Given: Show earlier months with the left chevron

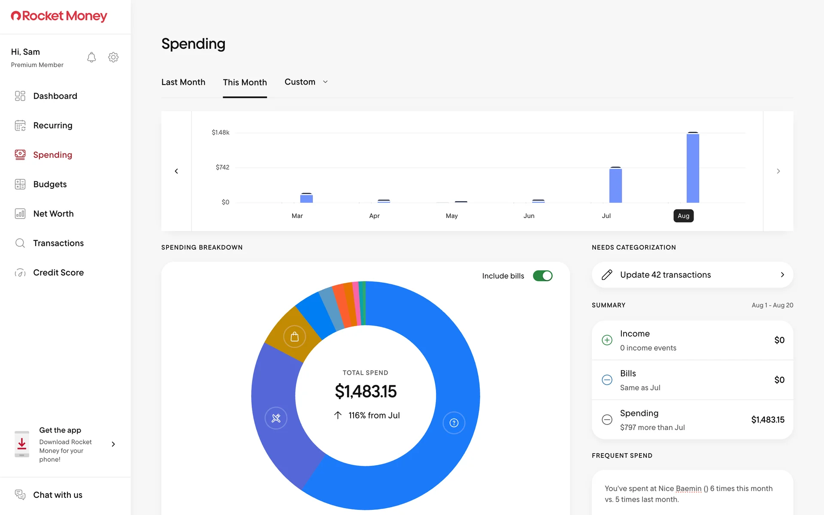Looking at the screenshot, I should (x=176, y=171).
